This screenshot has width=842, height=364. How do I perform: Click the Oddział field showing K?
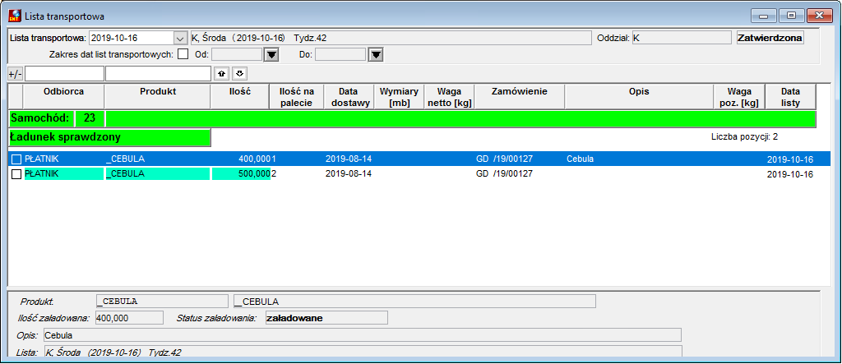[682, 38]
